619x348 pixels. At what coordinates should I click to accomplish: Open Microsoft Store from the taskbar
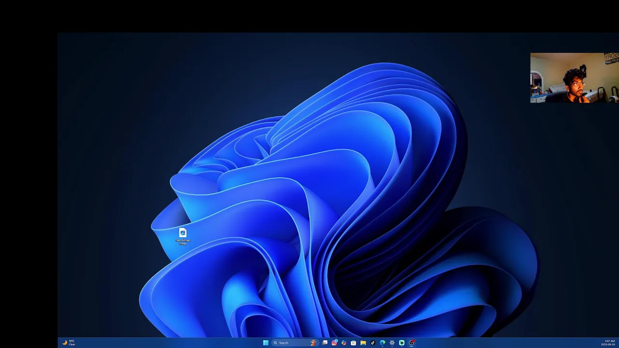pyautogui.click(x=354, y=343)
